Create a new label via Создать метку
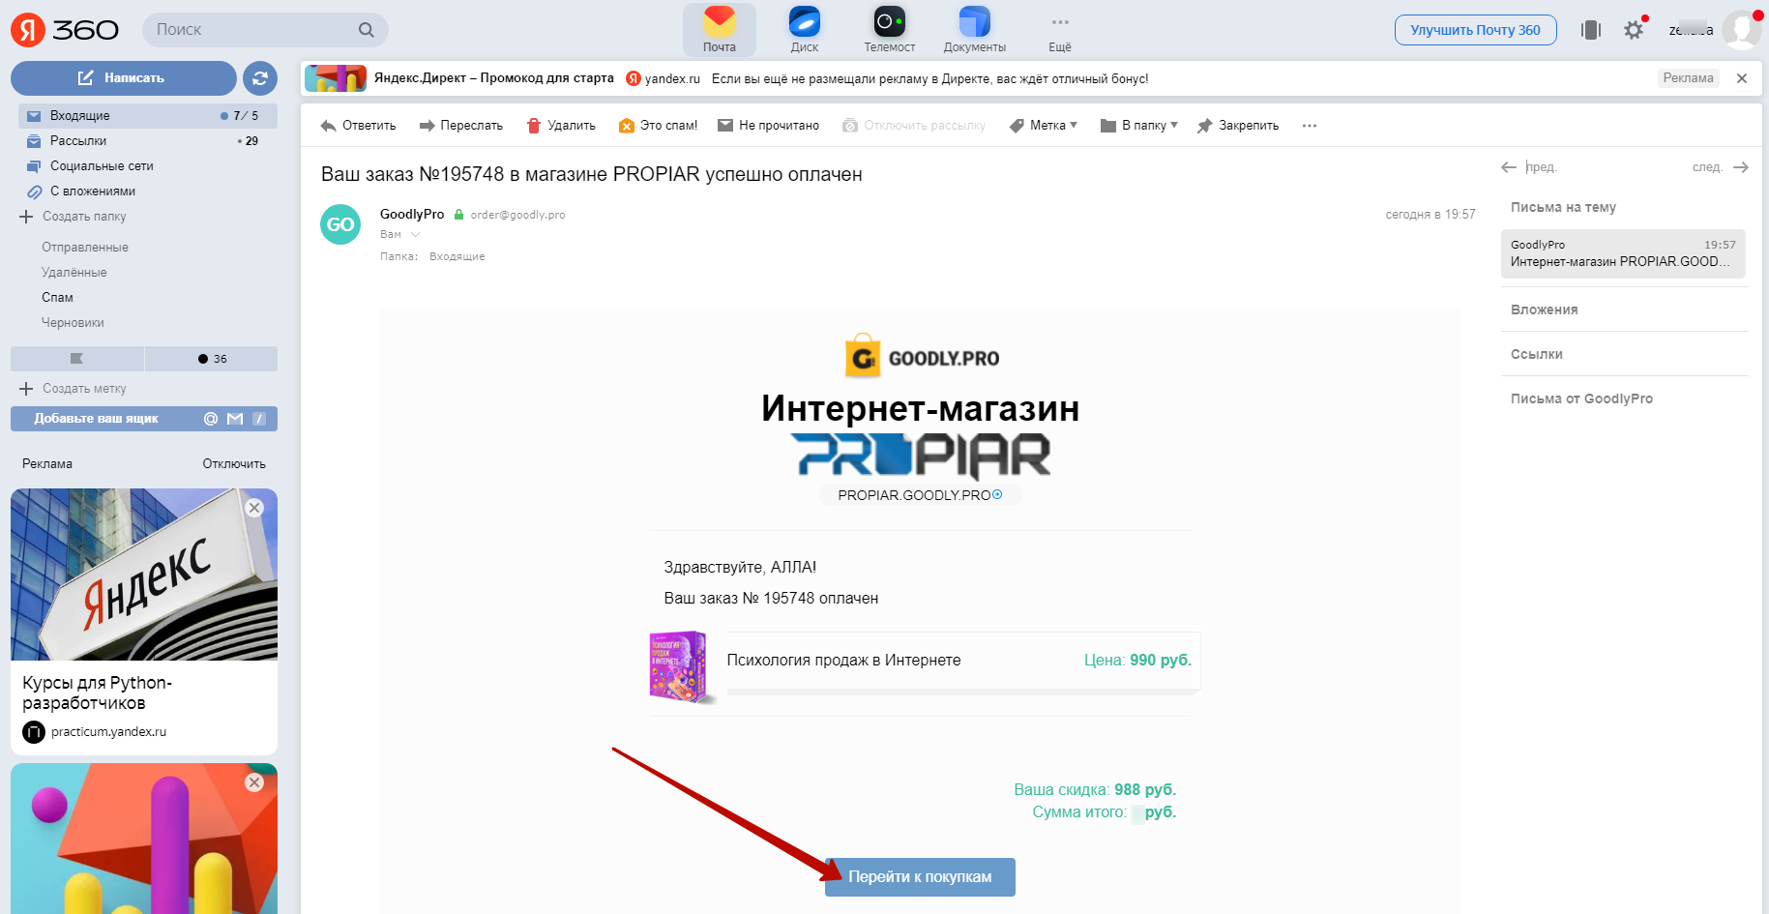This screenshot has width=1769, height=914. tap(74, 389)
